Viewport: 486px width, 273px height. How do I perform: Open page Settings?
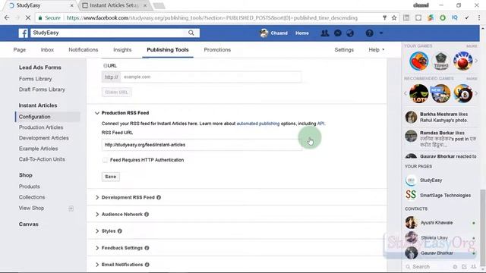coord(344,49)
